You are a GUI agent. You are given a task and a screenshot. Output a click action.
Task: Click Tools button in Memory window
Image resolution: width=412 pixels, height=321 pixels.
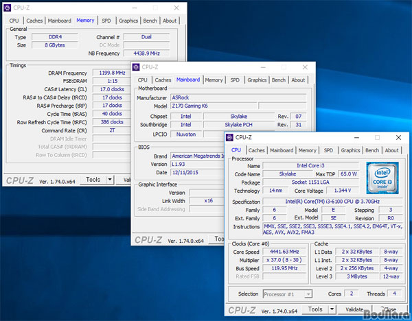[93, 180]
